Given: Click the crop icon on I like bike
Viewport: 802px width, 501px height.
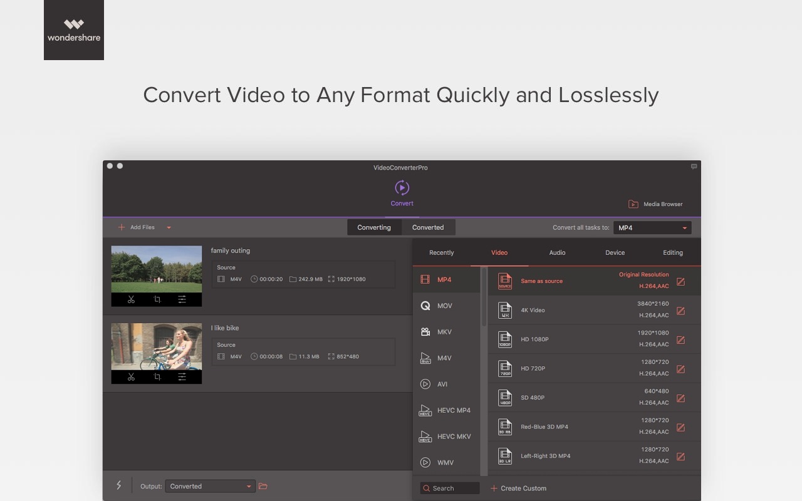Looking at the screenshot, I should pos(157,377).
